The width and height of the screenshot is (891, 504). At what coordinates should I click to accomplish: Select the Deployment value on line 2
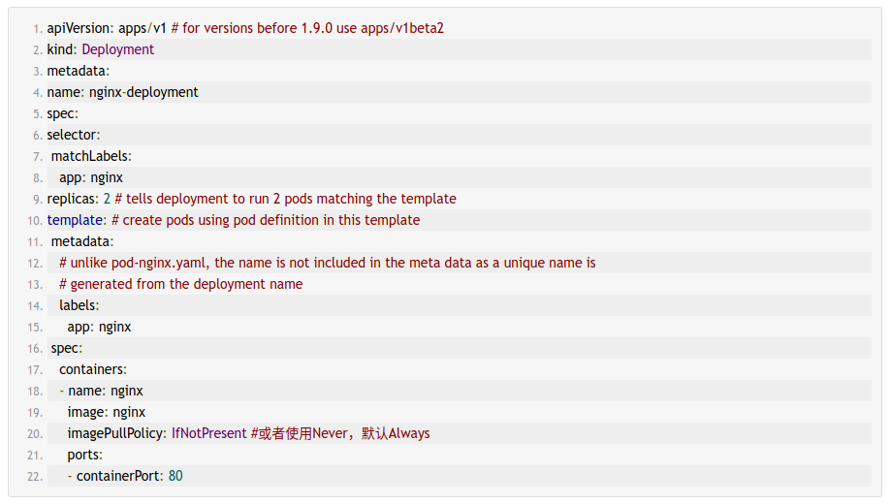pyautogui.click(x=118, y=49)
